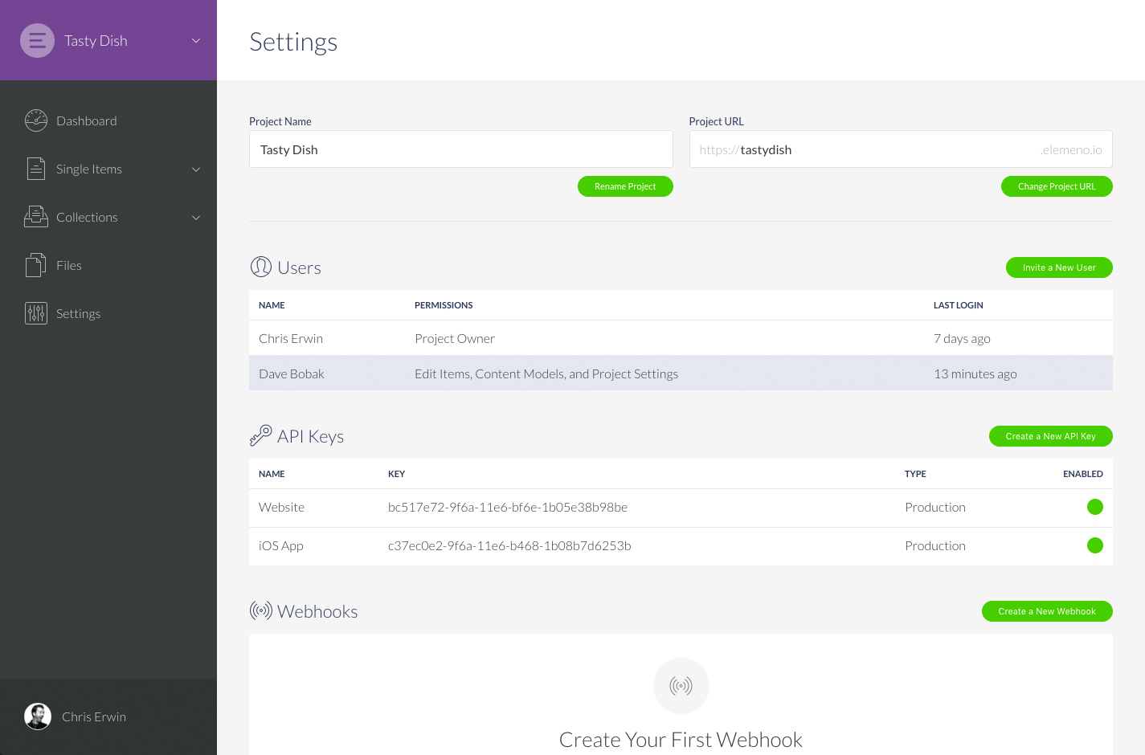Screen dimensions: 1145x755
Task: Click the LAST LOGIN column header
Action: click(959, 305)
